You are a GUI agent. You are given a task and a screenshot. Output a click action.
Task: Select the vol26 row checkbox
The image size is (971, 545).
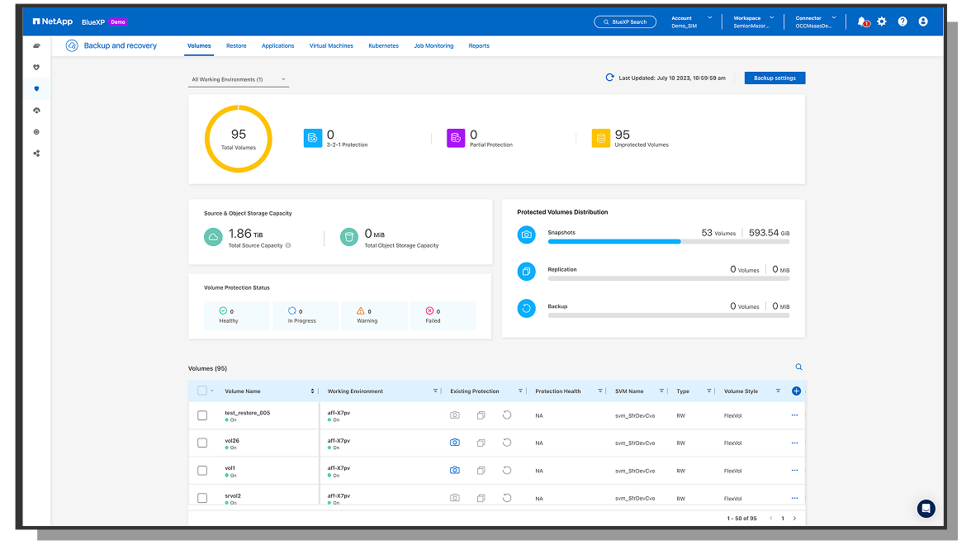point(202,443)
